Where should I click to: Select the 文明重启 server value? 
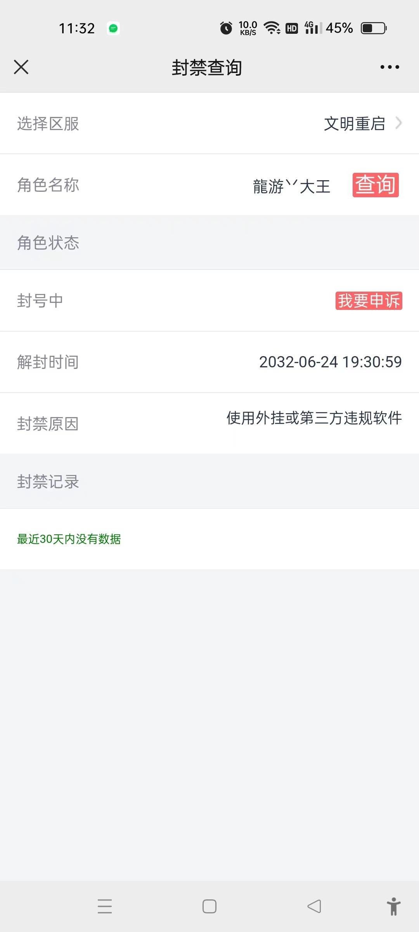click(x=355, y=124)
